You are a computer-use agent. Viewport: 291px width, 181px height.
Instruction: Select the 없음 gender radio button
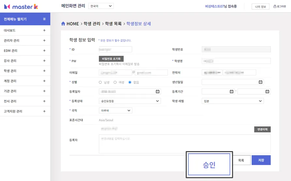pos(130,82)
